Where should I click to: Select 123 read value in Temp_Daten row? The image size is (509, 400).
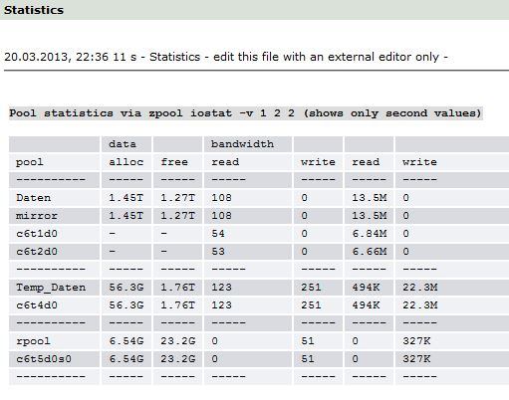[x=221, y=288]
